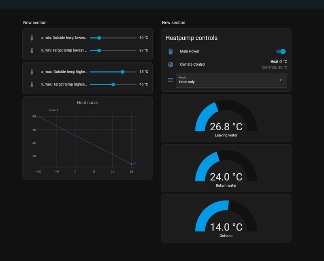Click the 14.0 °C gauge reading
Viewport: 324px width, 261px height.
226,227
